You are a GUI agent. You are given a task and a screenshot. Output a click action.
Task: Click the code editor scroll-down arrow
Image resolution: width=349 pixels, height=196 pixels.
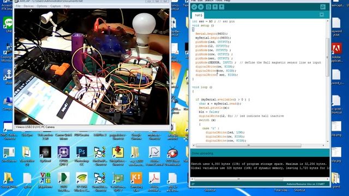pos(327,142)
